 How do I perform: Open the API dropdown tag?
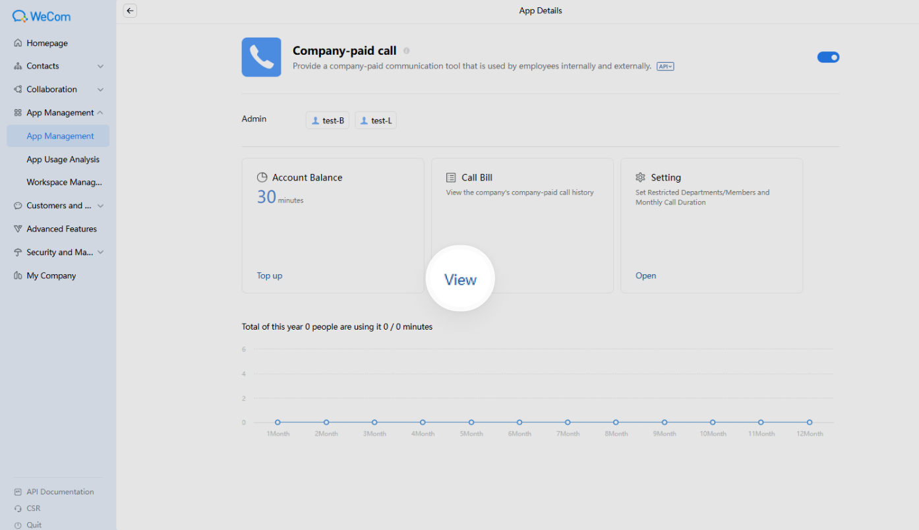coord(665,67)
